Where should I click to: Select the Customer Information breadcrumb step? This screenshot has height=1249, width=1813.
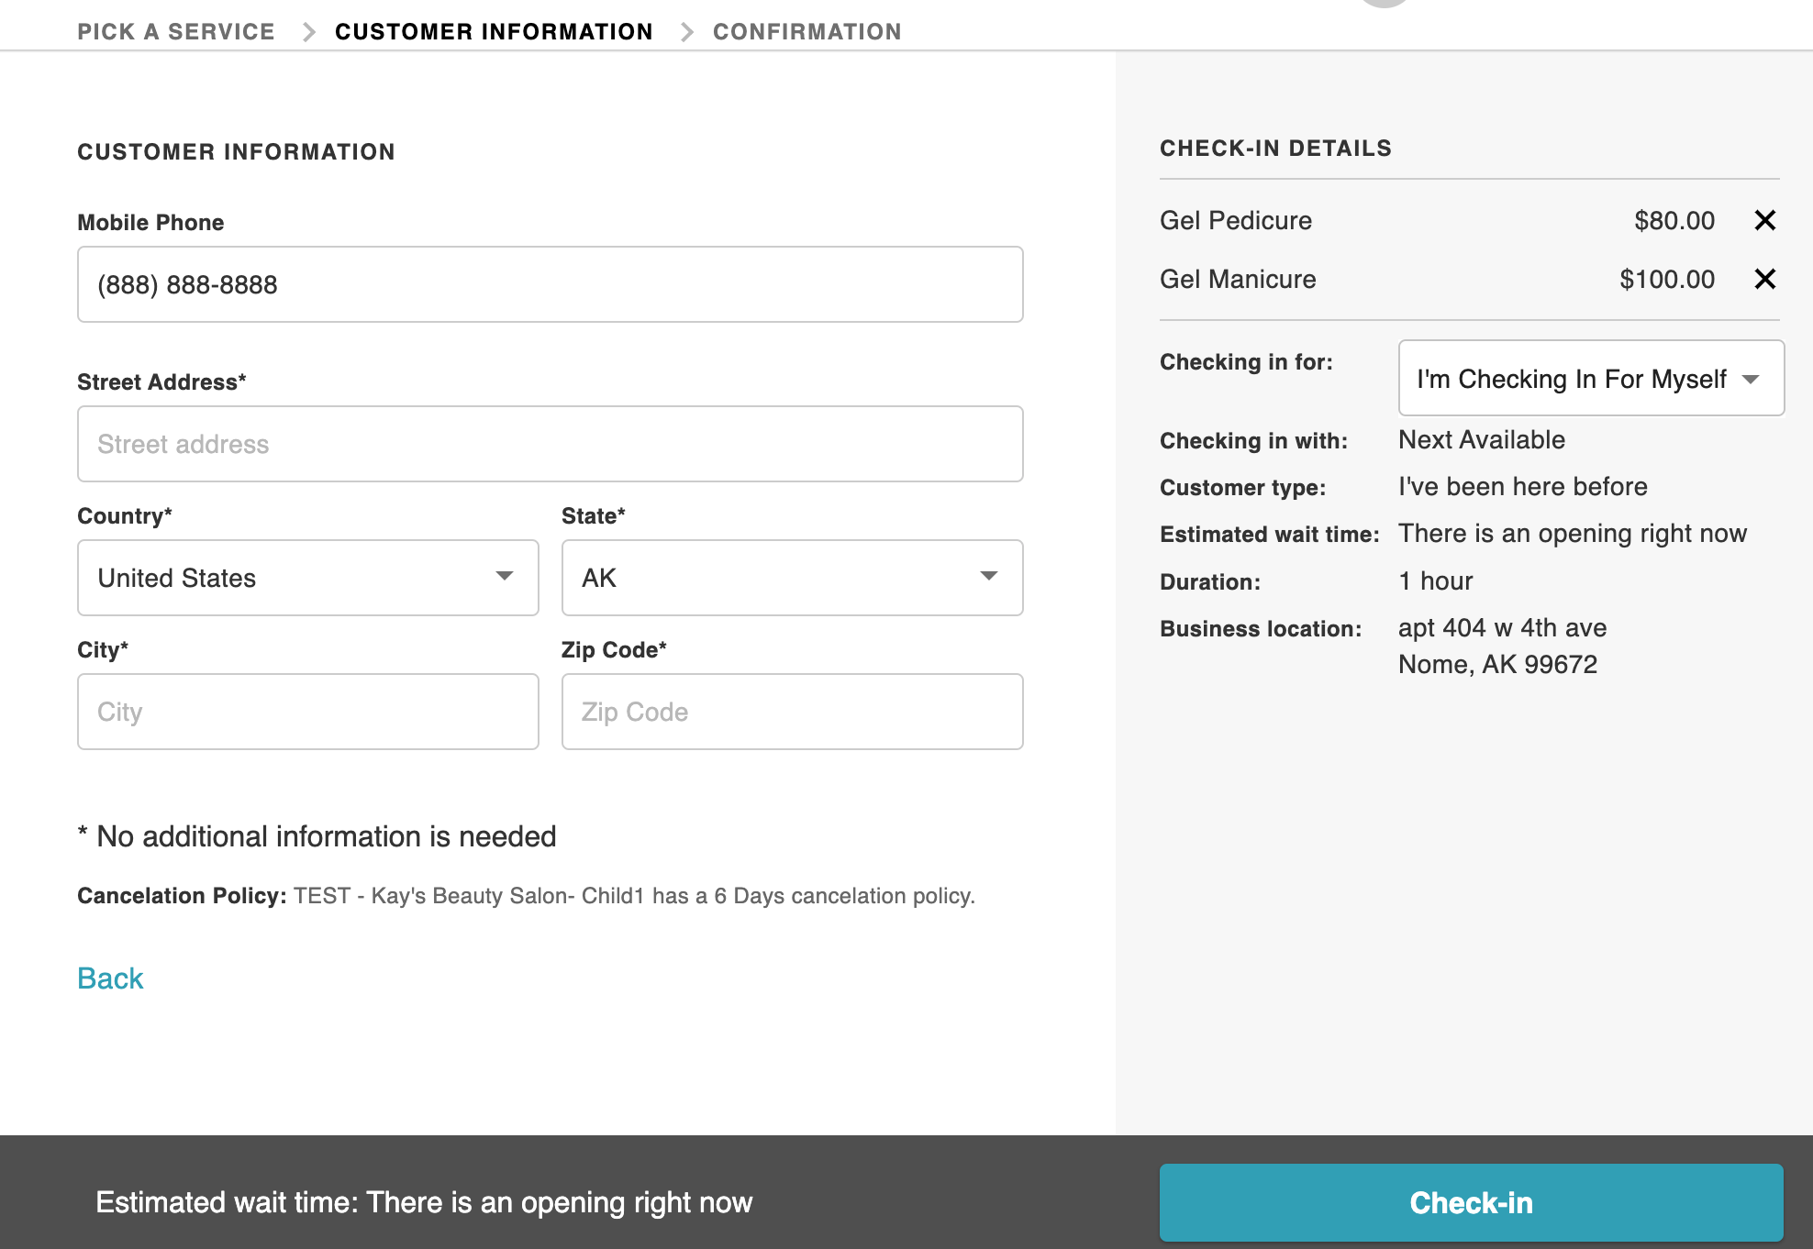(494, 32)
